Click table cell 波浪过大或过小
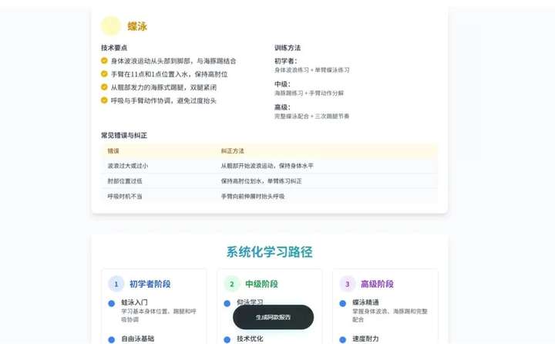555x344 pixels. coord(128,166)
